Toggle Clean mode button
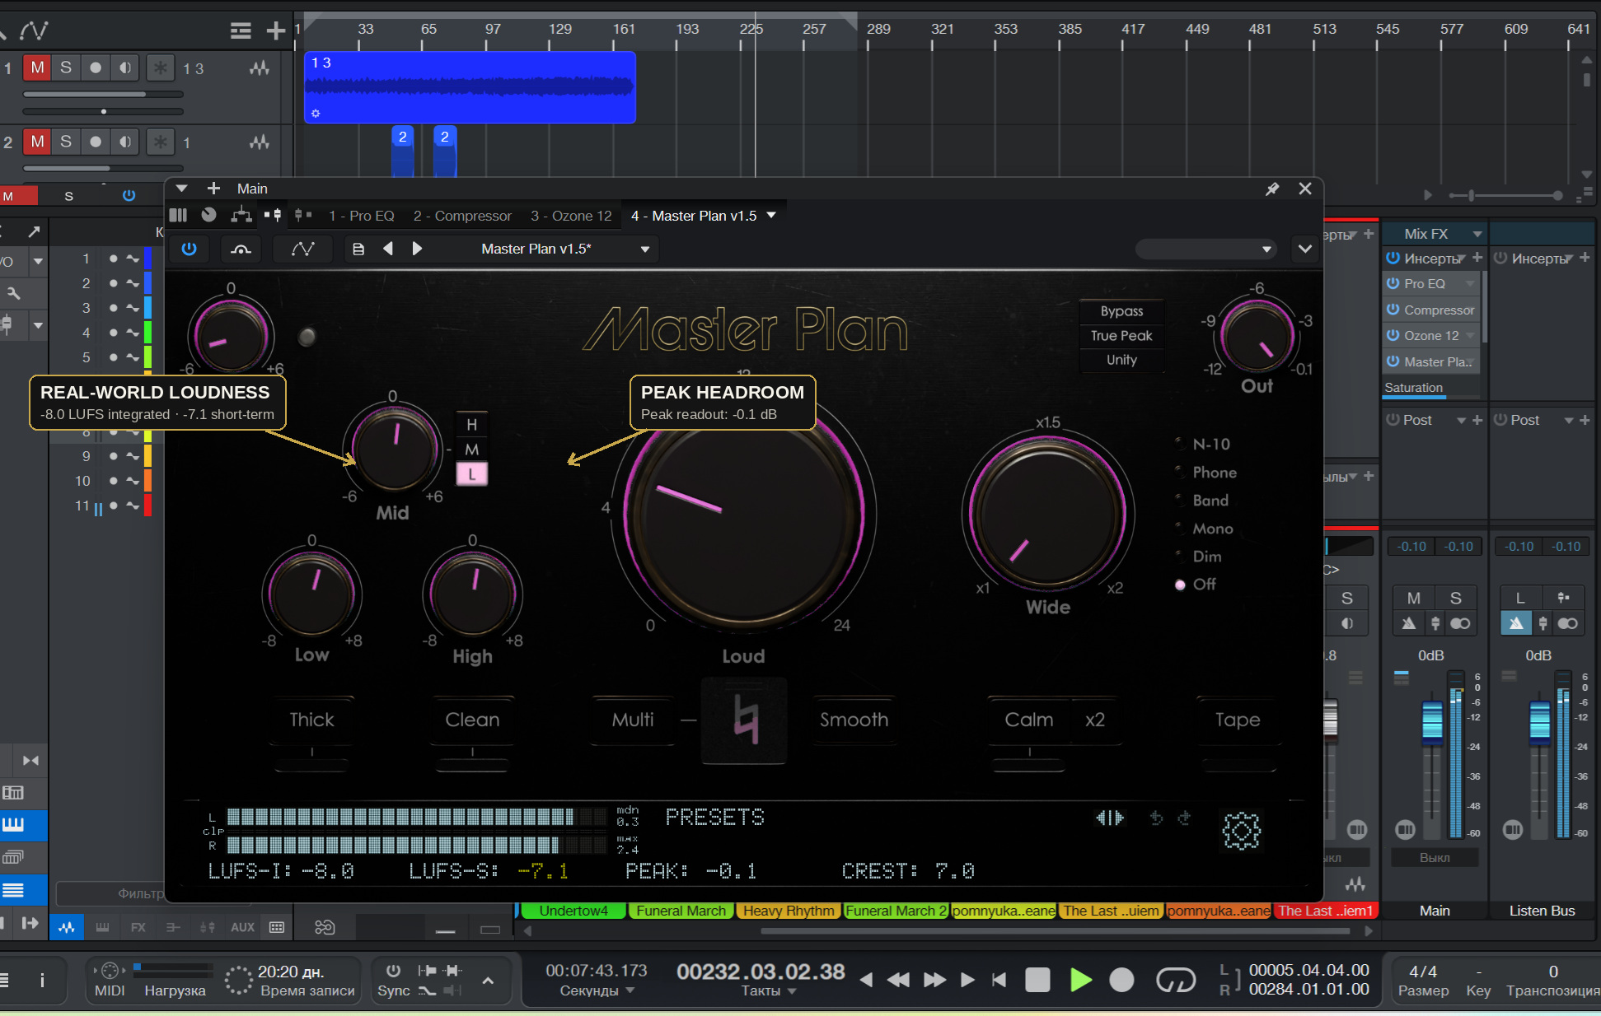 [x=472, y=720]
